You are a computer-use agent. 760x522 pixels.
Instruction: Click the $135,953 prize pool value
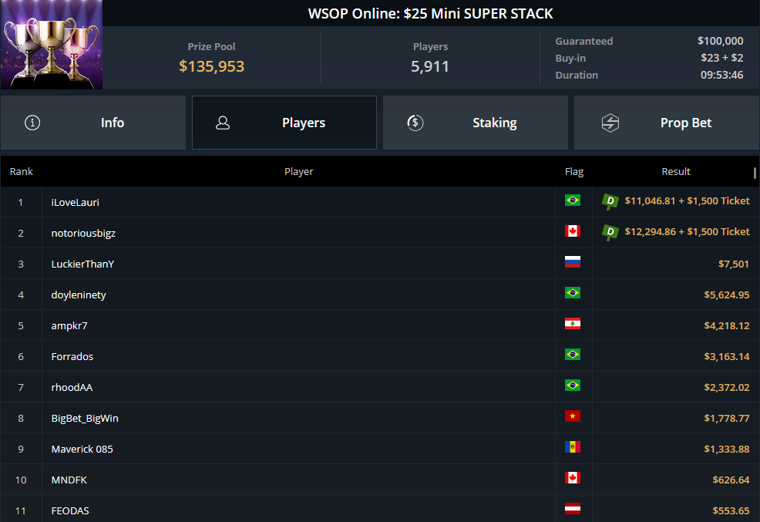(211, 66)
